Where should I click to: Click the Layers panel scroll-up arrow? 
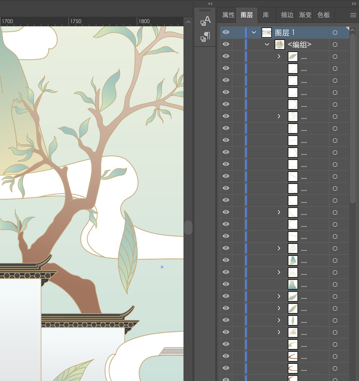pyautogui.click(x=353, y=30)
